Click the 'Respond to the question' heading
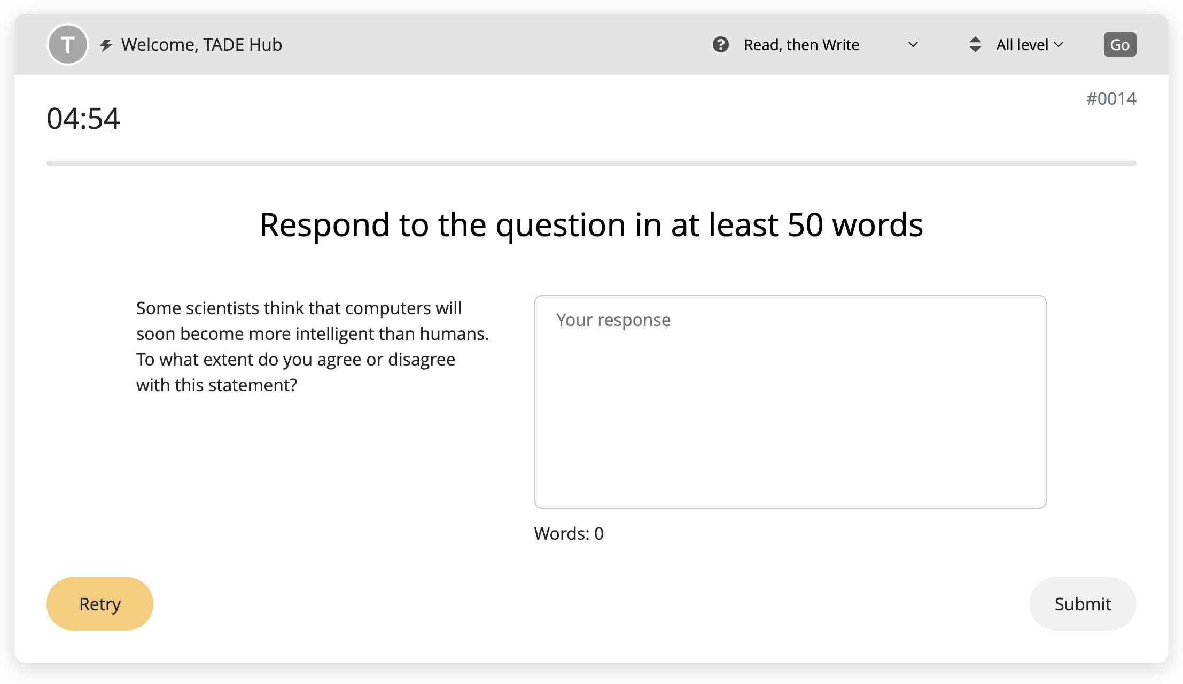Viewport: 1183px width, 684px height. tap(591, 224)
